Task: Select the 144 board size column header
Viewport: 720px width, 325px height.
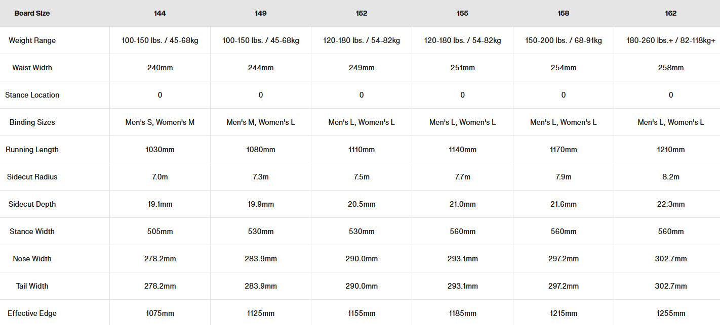Action: tap(159, 13)
